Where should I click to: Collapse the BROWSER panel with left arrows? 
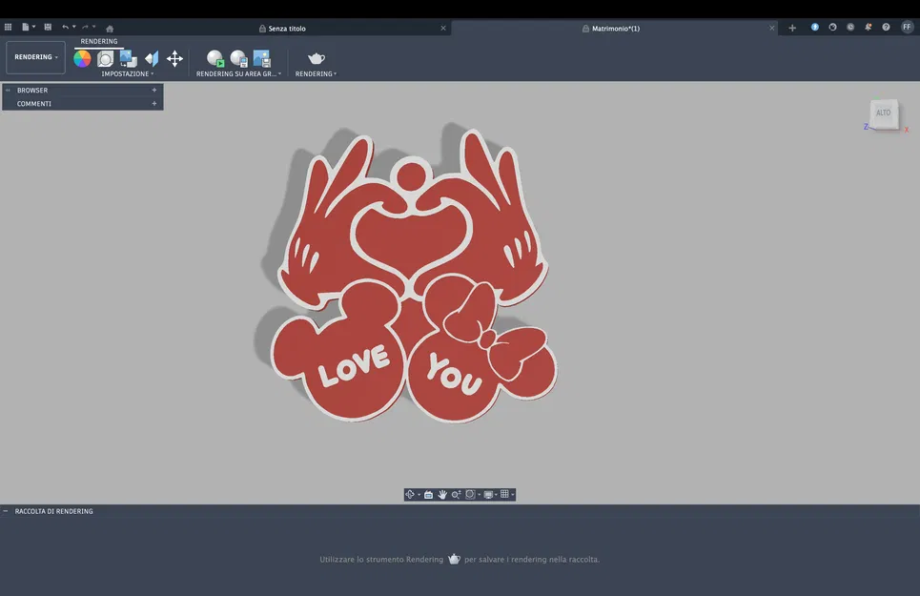click(8, 91)
